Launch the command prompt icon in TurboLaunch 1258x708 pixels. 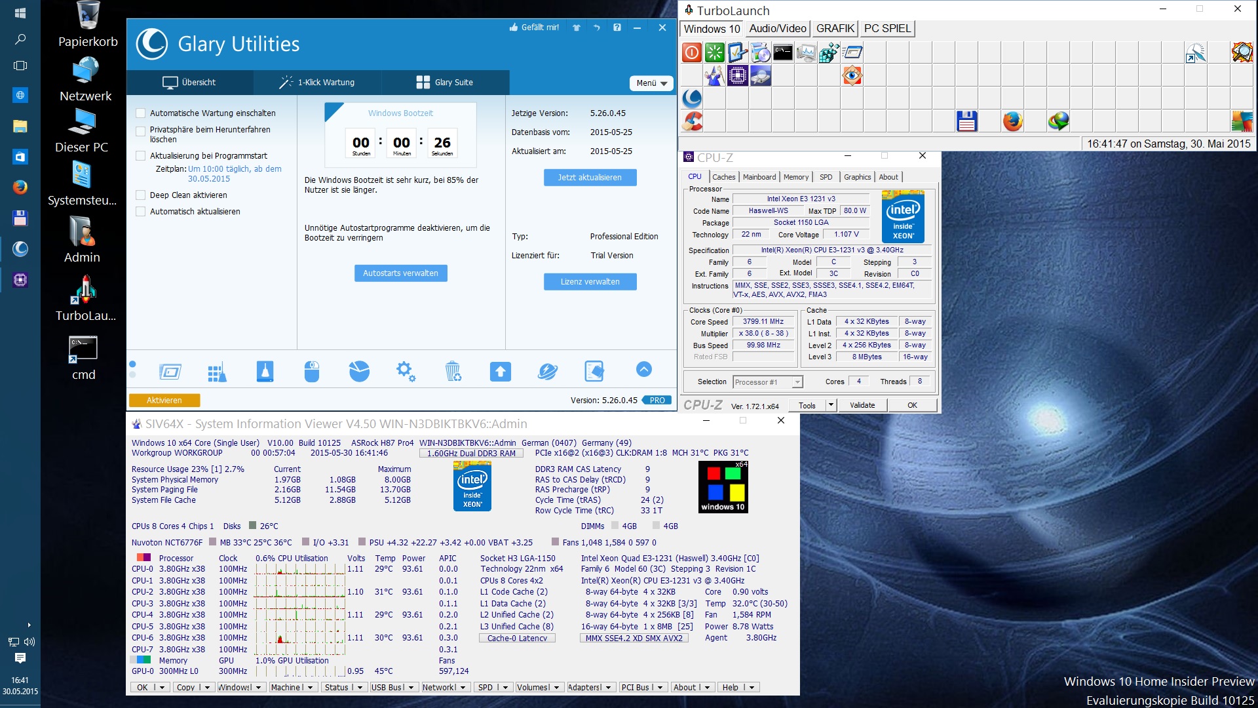783,52
